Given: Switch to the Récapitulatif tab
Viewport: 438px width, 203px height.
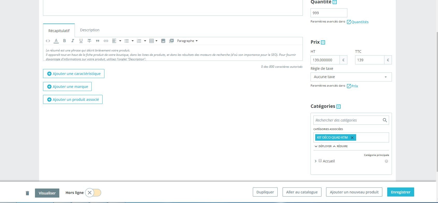Looking at the screenshot, I should 59,31.
